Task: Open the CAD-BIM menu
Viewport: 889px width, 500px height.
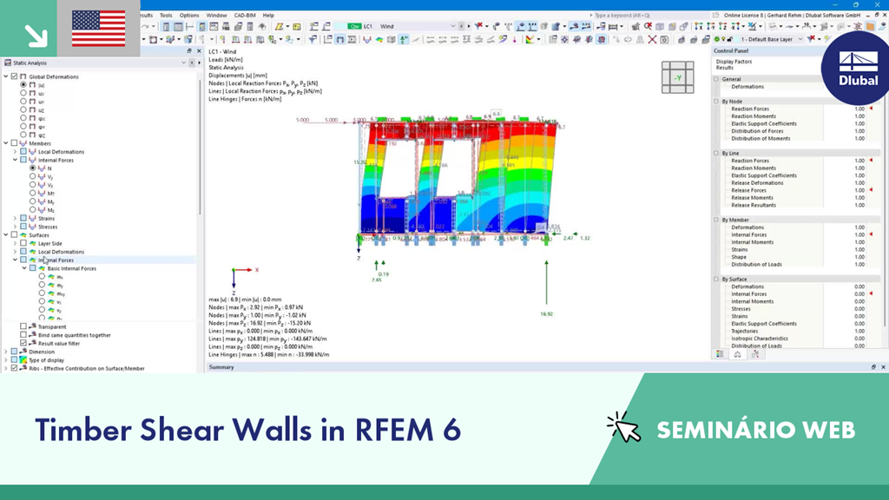Action: click(245, 16)
